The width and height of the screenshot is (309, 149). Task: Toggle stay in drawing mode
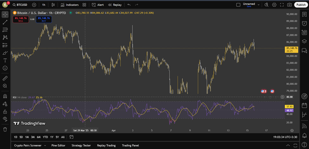(x=5, y=104)
